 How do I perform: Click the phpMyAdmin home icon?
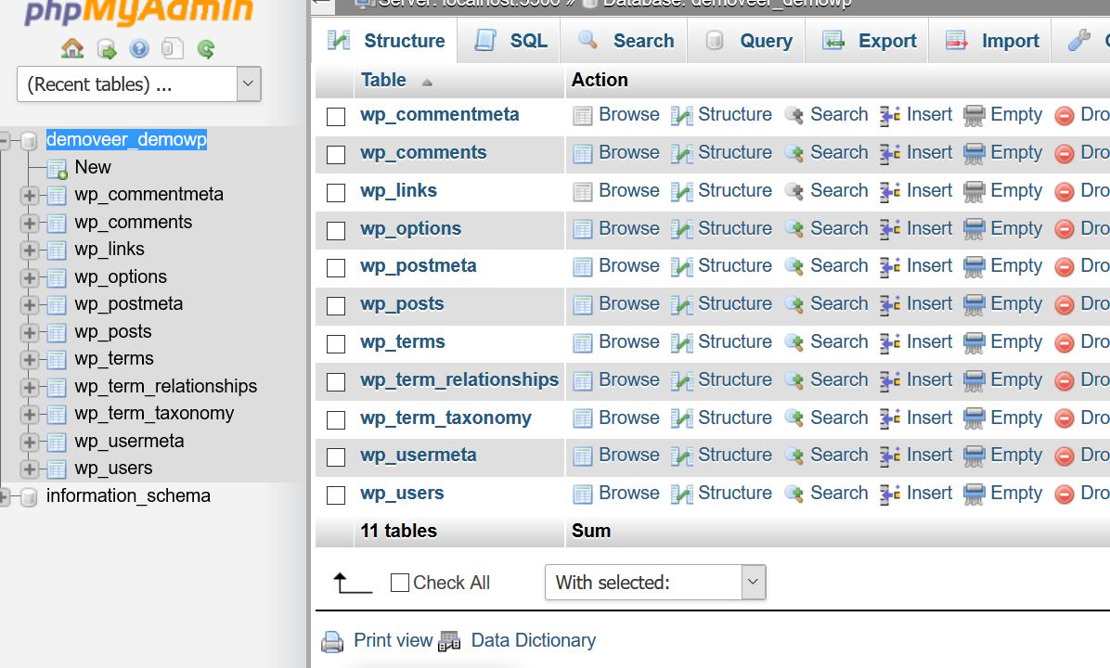coord(72,48)
